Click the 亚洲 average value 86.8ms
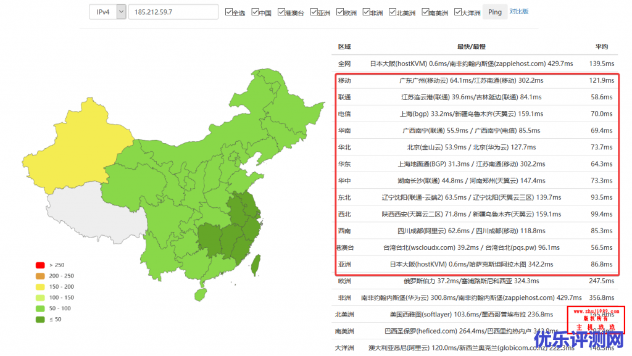The height and width of the screenshot is (356, 632). coord(601,264)
